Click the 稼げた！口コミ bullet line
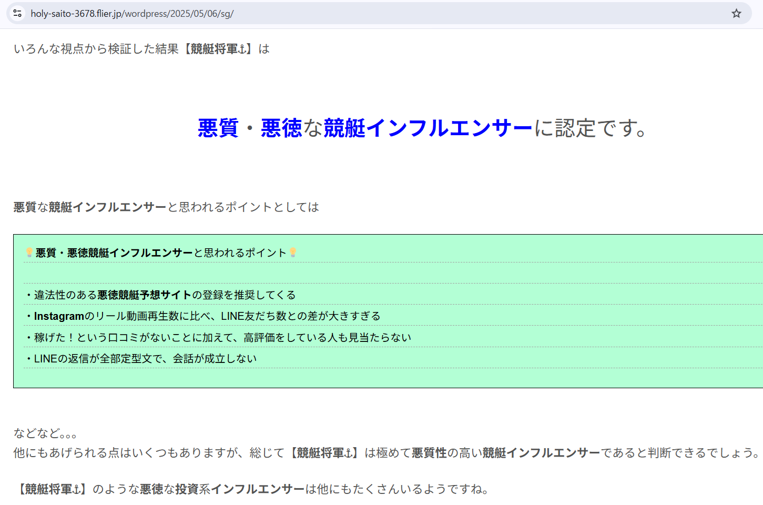The height and width of the screenshot is (505, 763). pyautogui.click(x=222, y=338)
